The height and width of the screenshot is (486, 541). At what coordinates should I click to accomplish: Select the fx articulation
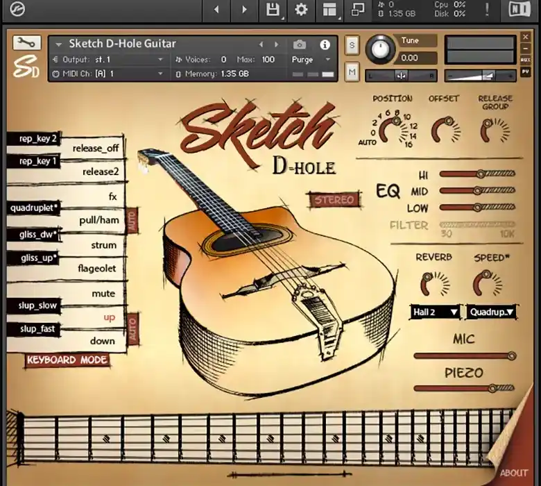click(x=113, y=197)
